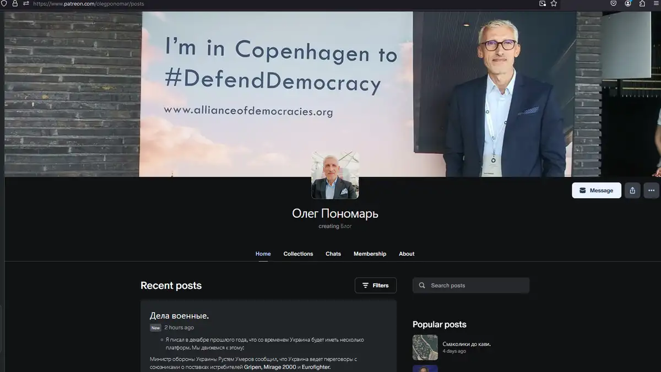This screenshot has height=372, width=661.
Task: Bookmark this page with the star icon
Action: 554,3
